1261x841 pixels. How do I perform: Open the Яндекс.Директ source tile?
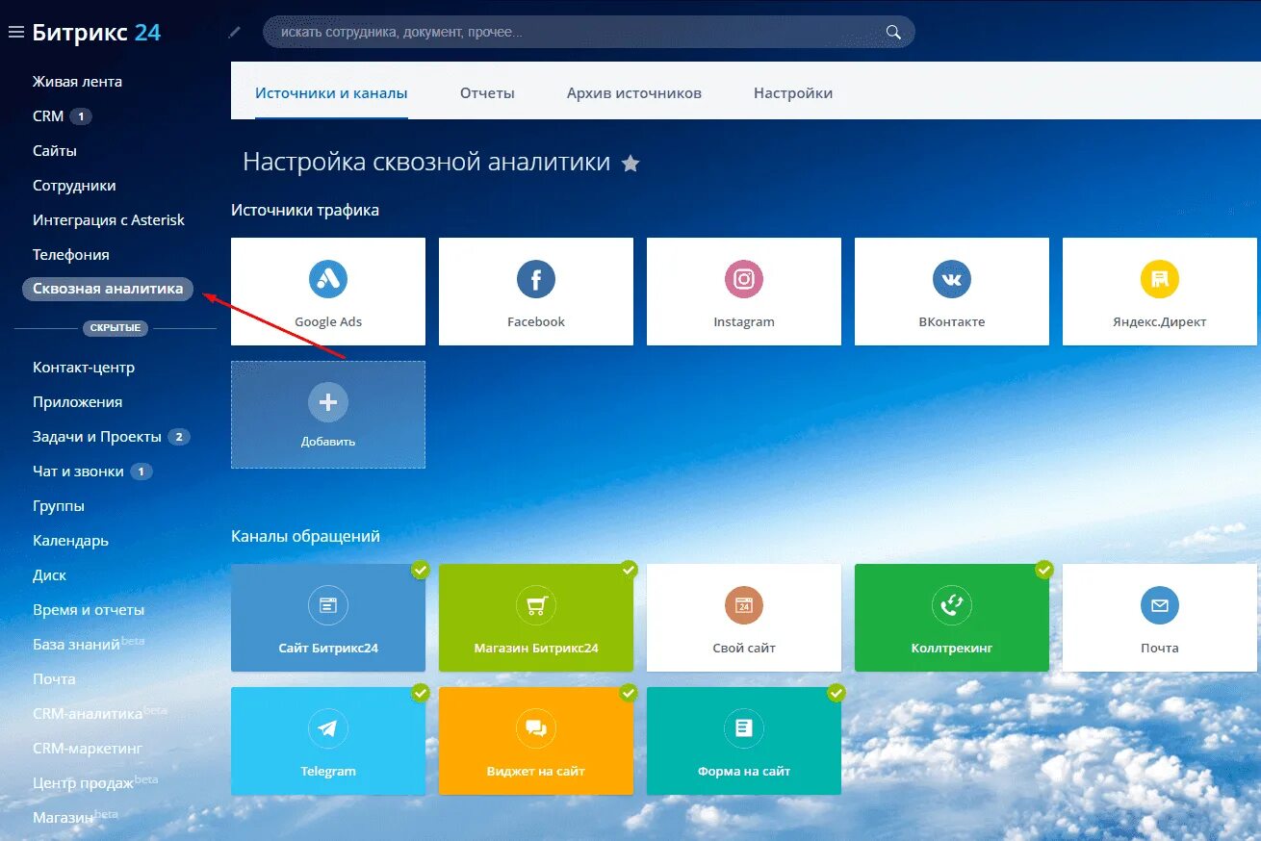[x=1159, y=291]
